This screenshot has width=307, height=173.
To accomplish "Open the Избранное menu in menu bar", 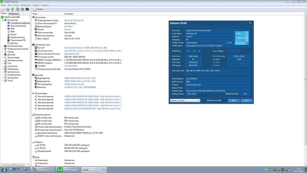I will tap(26, 5).
